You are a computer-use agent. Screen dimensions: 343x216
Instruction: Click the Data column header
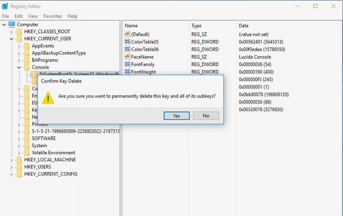(243, 26)
